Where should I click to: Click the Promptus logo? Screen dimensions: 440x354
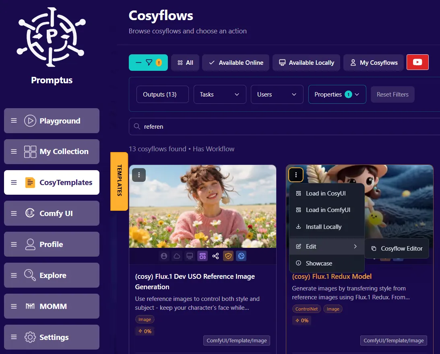tap(51, 37)
